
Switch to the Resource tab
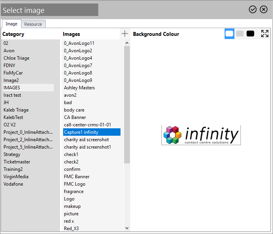[x=33, y=24]
